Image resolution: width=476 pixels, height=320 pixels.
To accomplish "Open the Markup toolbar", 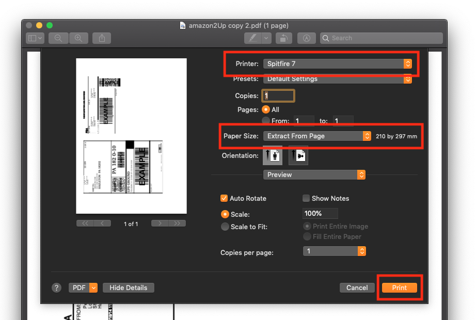I will click(x=307, y=38).
